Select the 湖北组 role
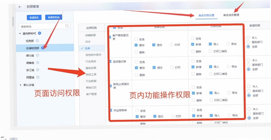271x140 pixels. (x=30, y=55)
